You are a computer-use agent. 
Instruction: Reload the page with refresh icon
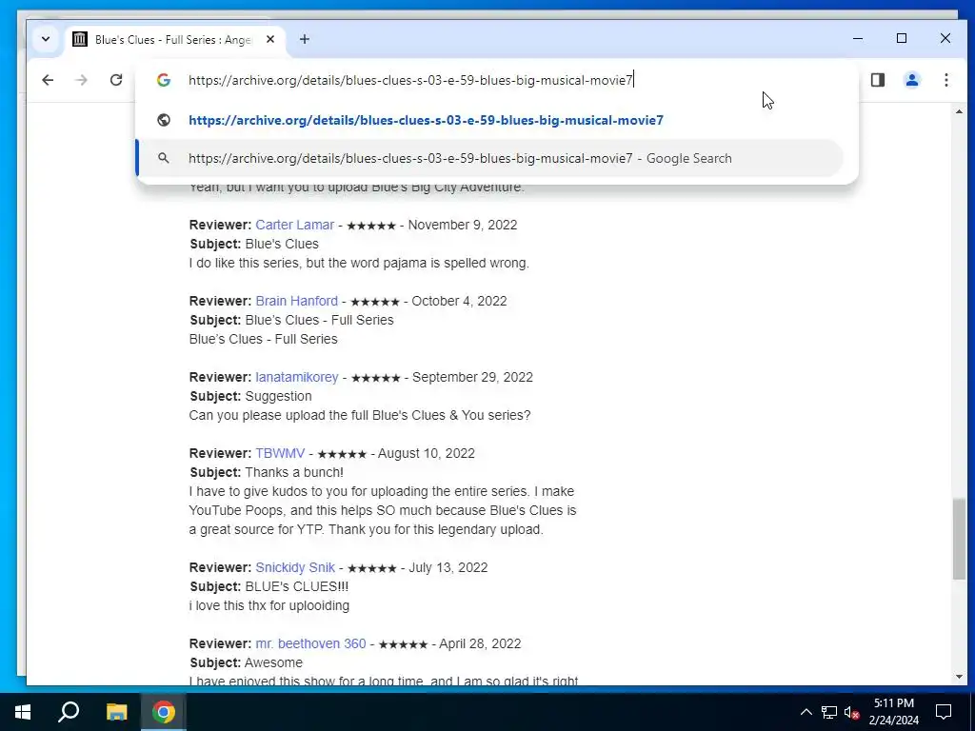(x=116, y=80)
